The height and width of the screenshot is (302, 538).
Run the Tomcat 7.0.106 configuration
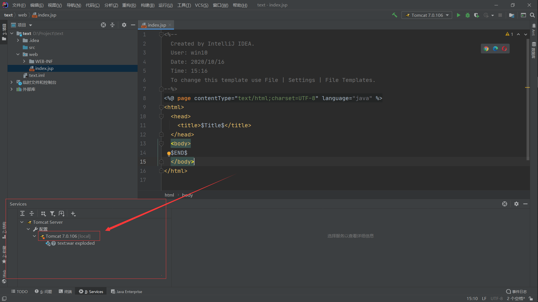(458, 15)
